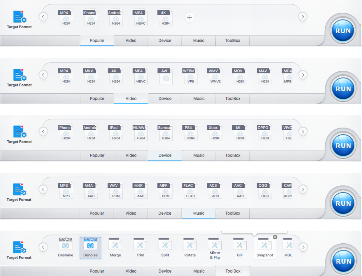This screenshot has height=276, width=362.
Task: Show more devices after the VIVO icon
Action: click(303, 132)
